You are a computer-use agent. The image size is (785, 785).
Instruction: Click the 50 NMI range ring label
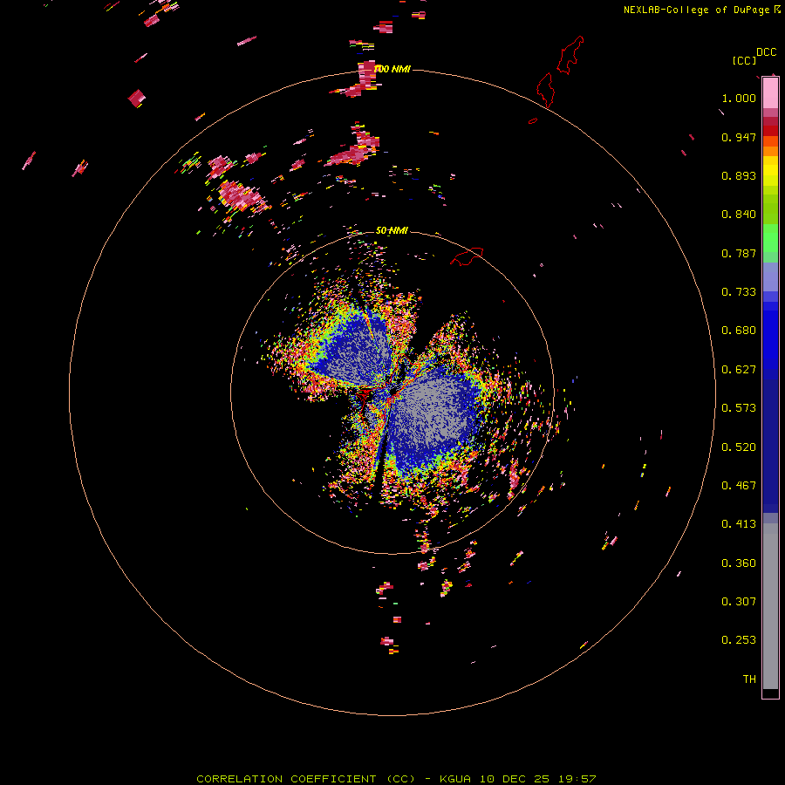tap(392, 230)
